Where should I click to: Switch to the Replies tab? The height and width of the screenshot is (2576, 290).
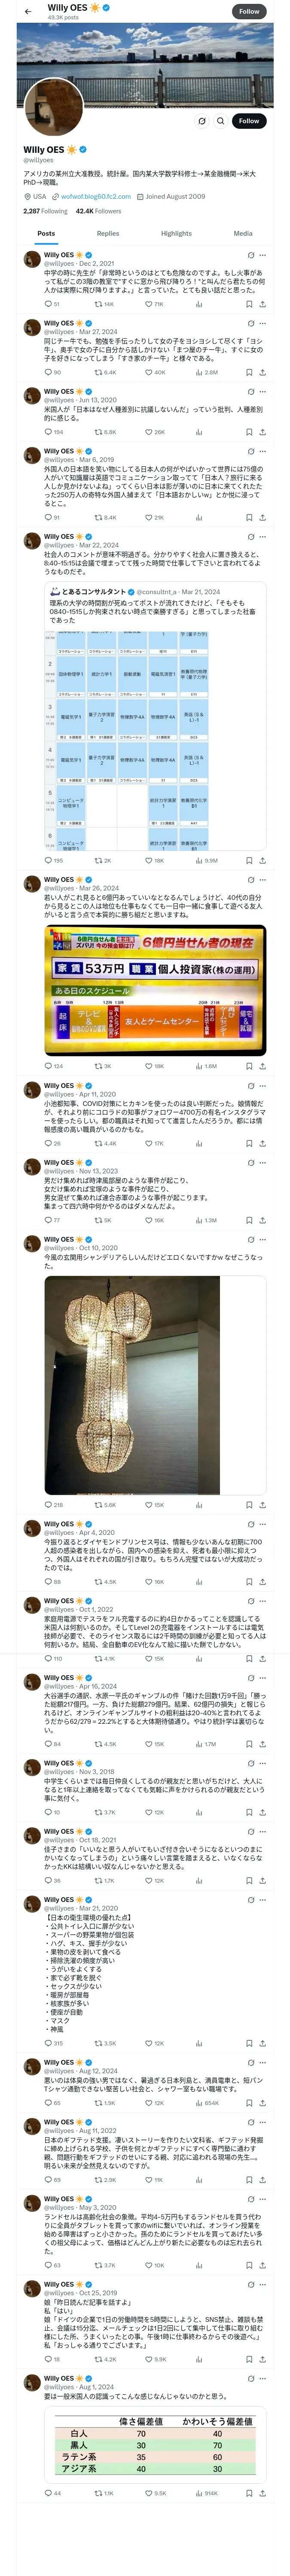[108, 233]
